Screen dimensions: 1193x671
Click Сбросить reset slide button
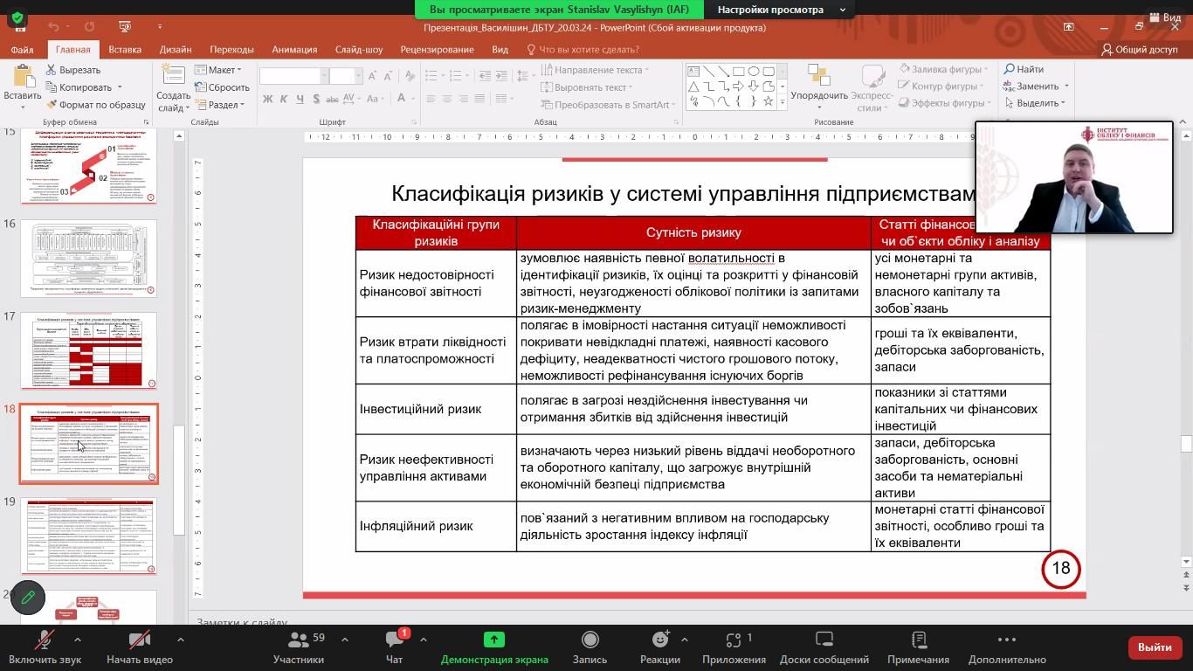click(x=222, y=87)
